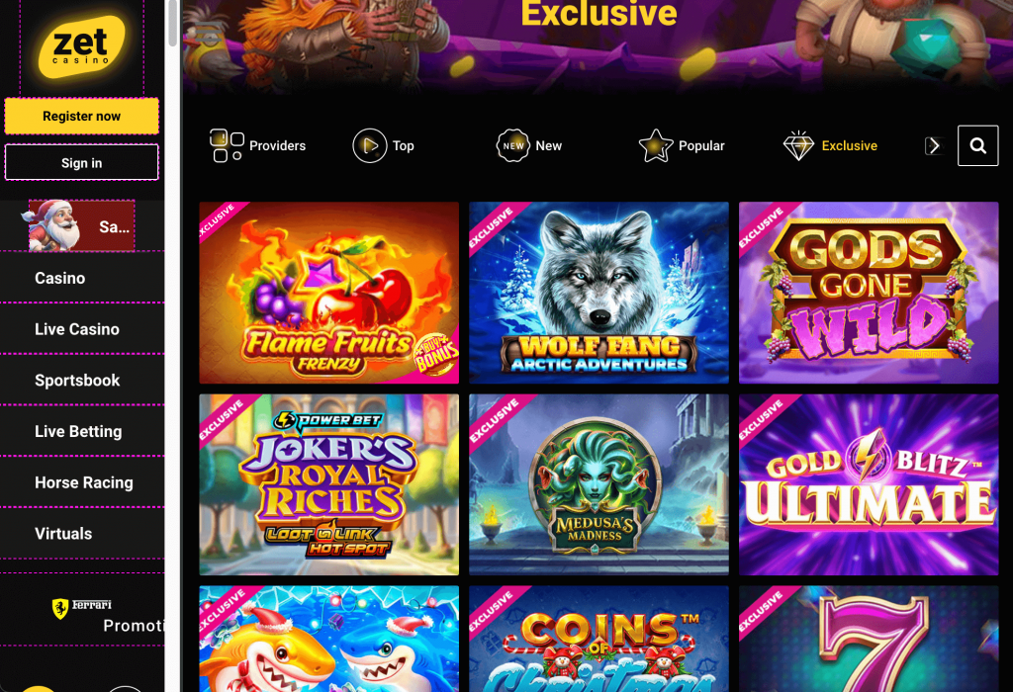Click the Exclusive diamond icon

click(798, 146)
